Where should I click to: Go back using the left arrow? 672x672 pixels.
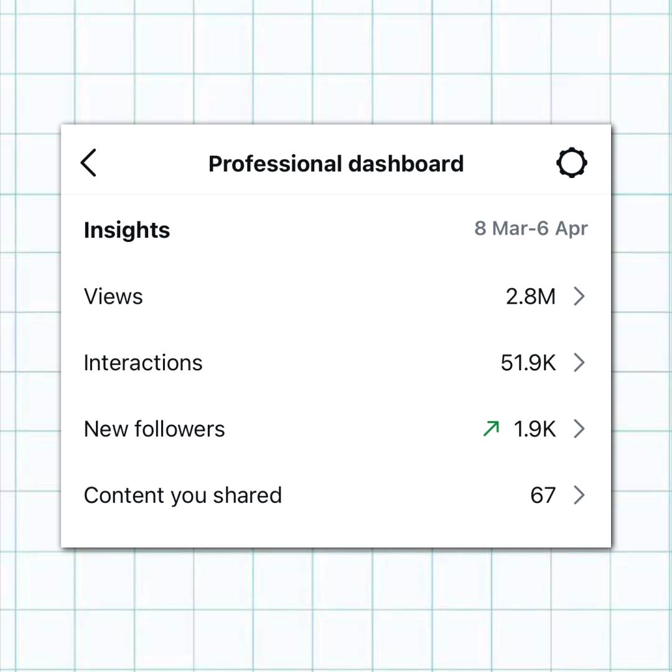pos(89,164)
